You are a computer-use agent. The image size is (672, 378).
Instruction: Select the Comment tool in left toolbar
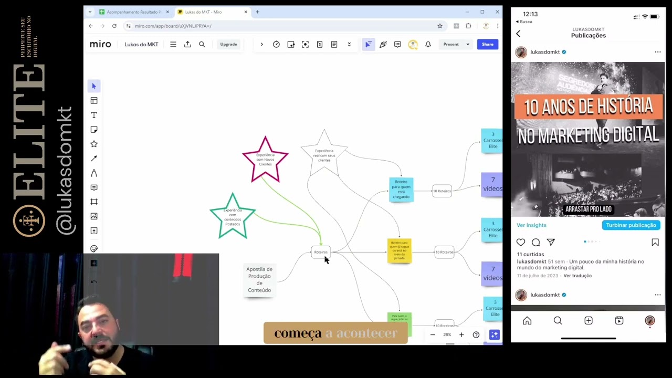click(94, 187)
